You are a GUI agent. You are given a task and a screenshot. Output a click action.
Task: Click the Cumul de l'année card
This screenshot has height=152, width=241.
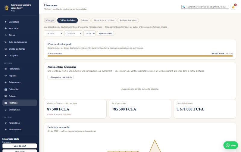pos(205,109)
